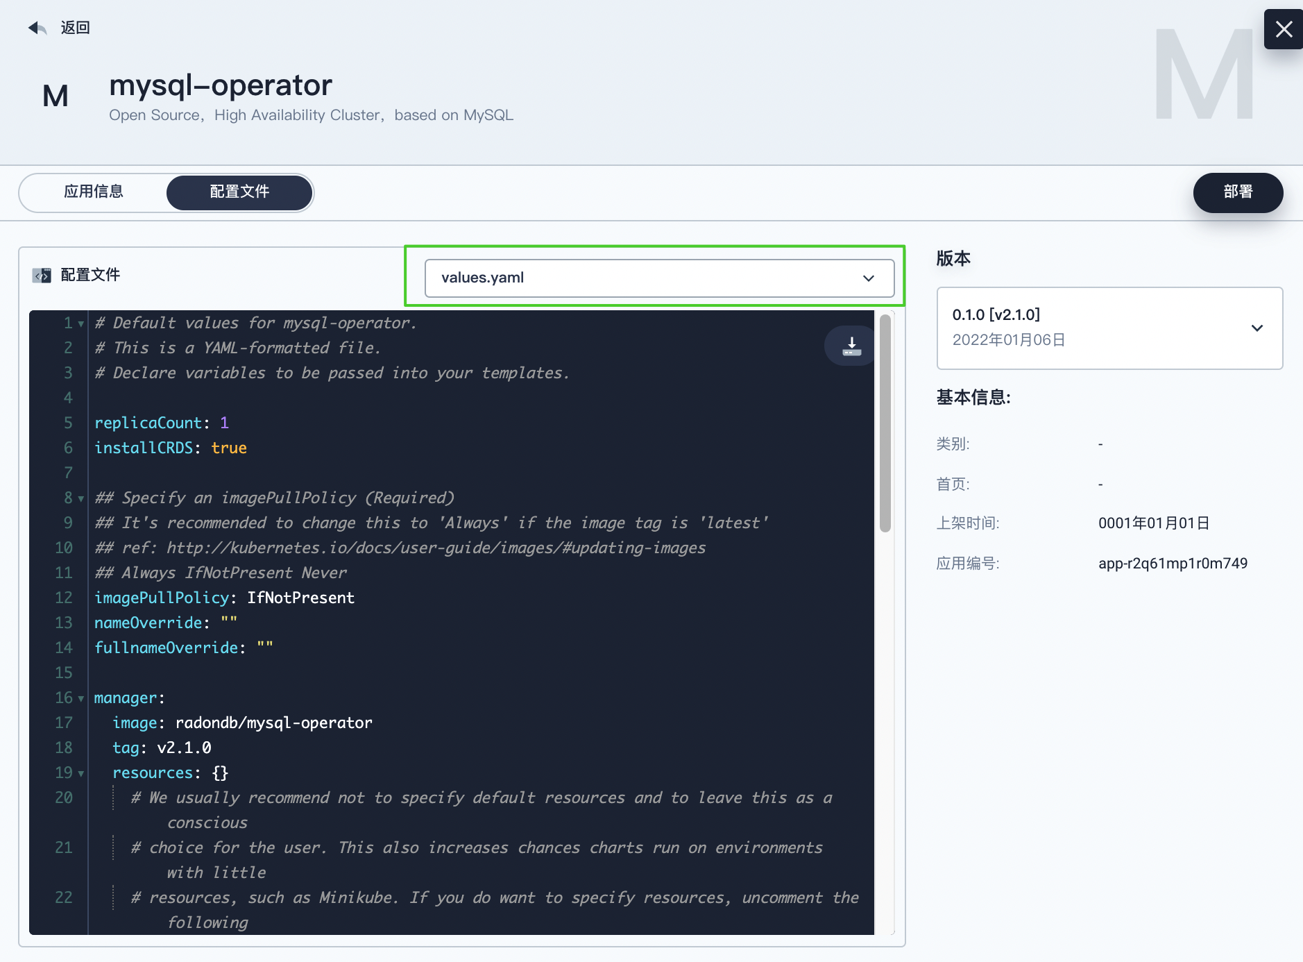Click the '## Always IfNotPresent Never' comment
1303x962 pixels.
[221, 573]
